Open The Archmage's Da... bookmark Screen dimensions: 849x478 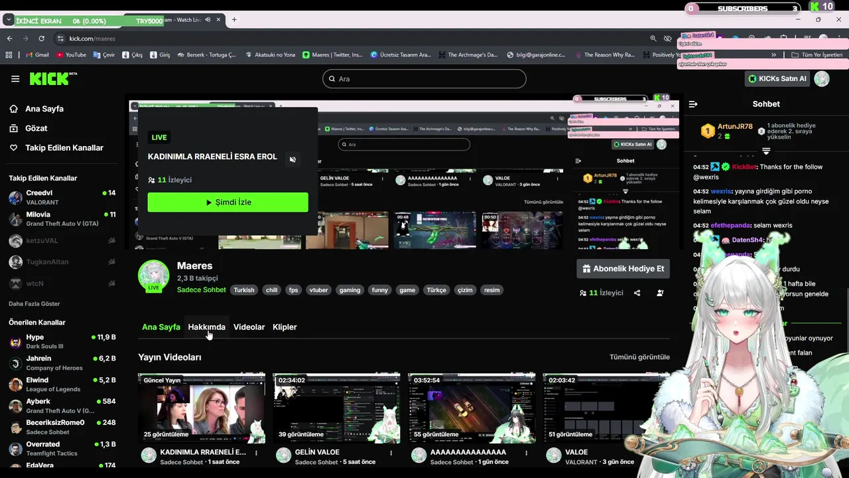(468, 55)
